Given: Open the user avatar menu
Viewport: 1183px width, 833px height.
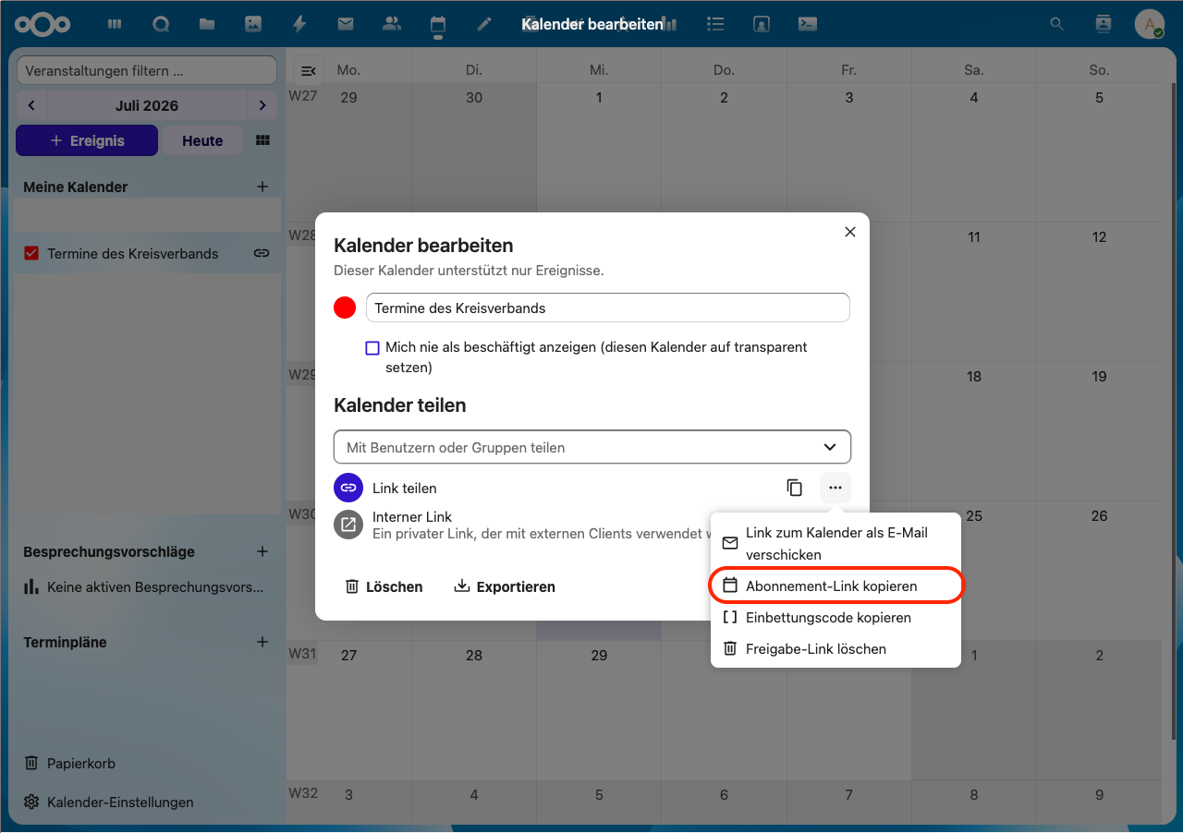Looking at the screenshot, I should pos(1149,24).
